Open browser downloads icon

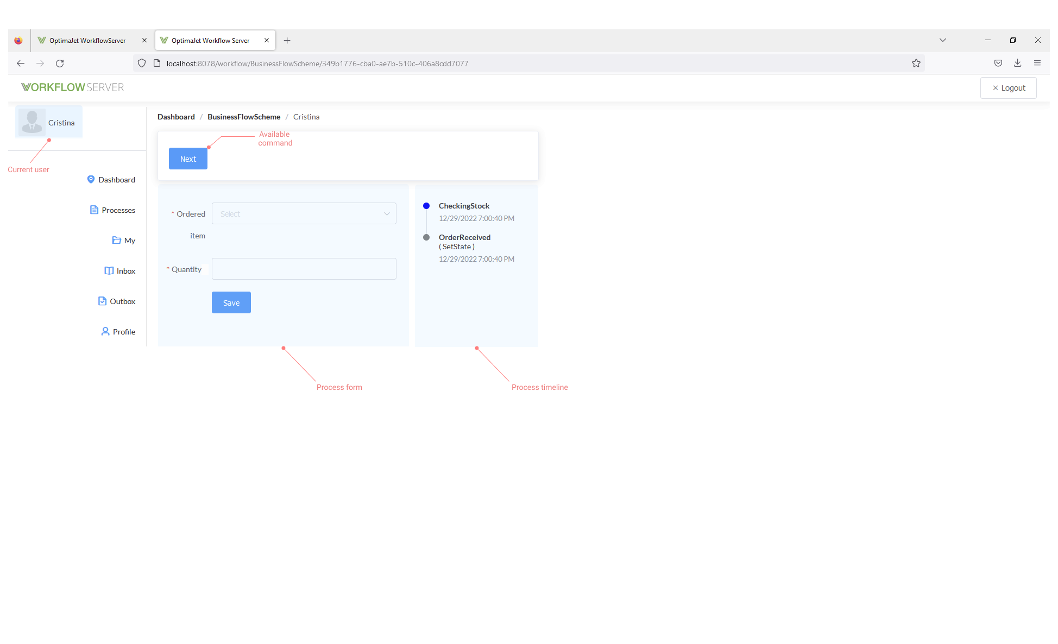[x=1018, y=63]
